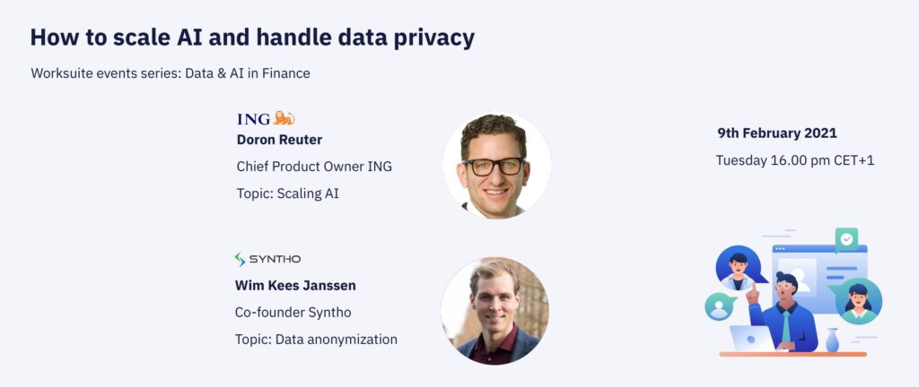Click the Syntho logo
Viewport: 919px width, 387px height.
pyautogui.click(x=267, y=259)
